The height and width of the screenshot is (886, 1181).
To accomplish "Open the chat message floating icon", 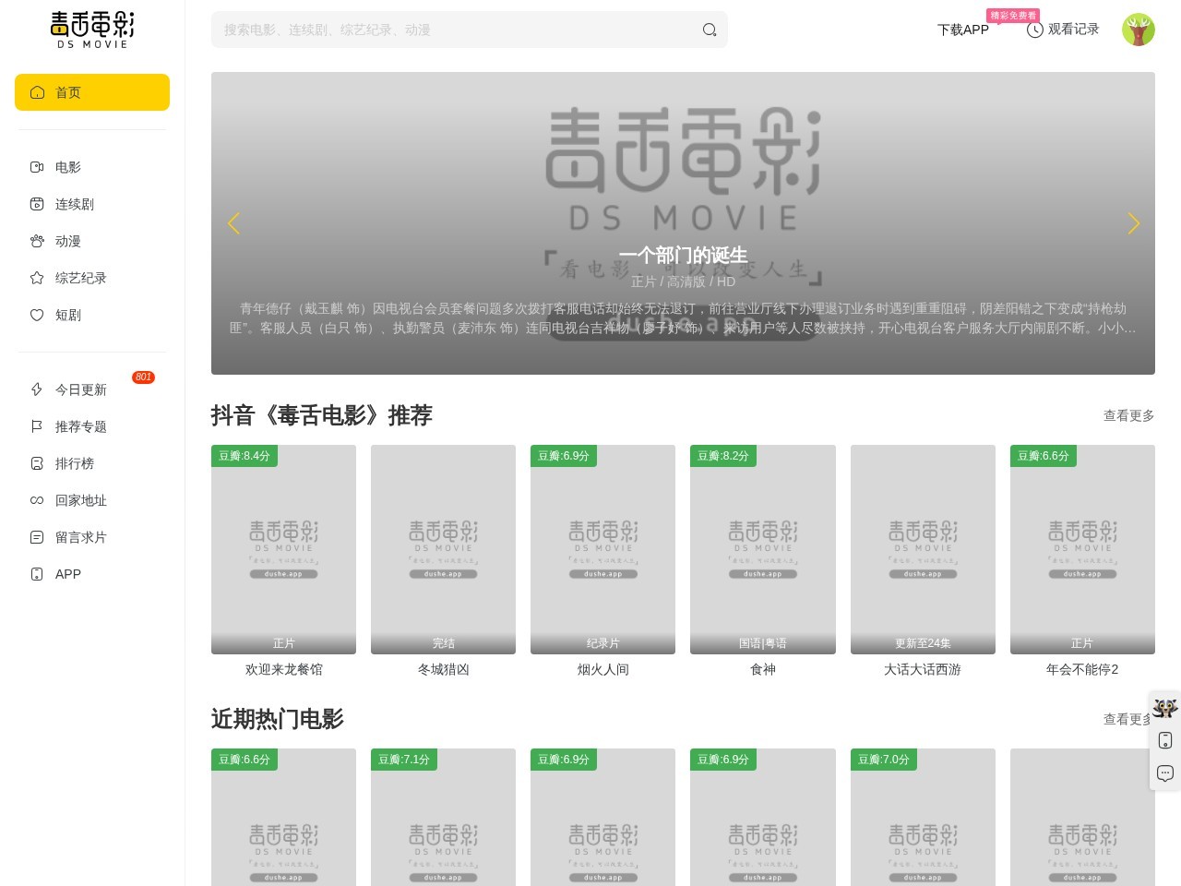I will tap(1165, 773).
